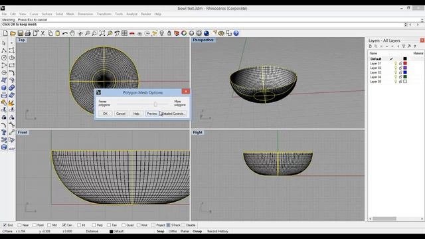Screen dimensions: 425x239
Task: Open the Mesh menu
Action: pyautogui.click(x=70, y=14)
